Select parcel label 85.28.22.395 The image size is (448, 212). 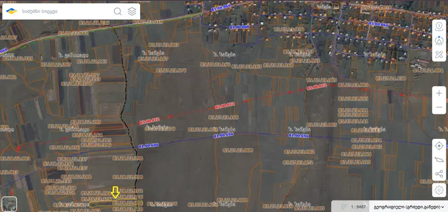96,140
